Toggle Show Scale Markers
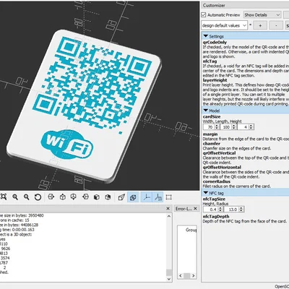The height and width of the screenshot is (289, 289). coord(158,197)
